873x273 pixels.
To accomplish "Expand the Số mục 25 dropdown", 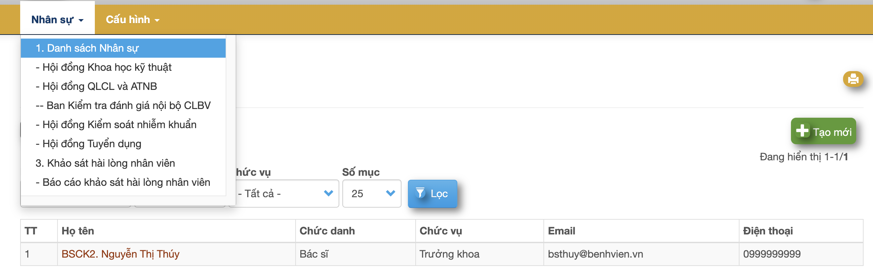I will coord(372,194).
